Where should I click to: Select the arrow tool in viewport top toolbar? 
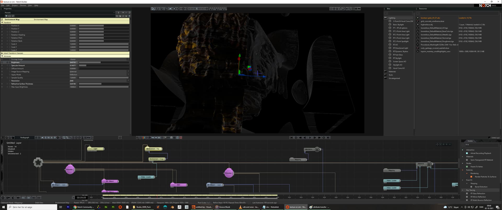click(153, 9)
